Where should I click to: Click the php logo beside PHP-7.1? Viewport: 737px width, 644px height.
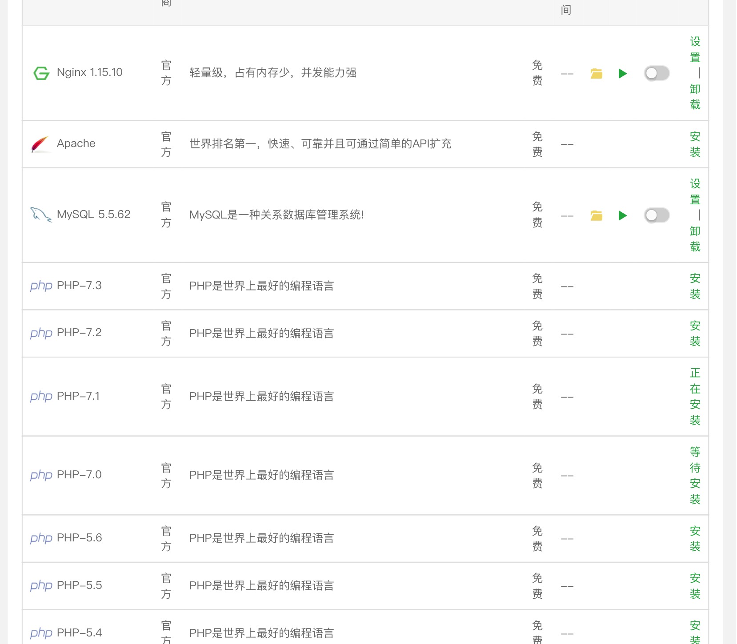(x=41, y=396)
